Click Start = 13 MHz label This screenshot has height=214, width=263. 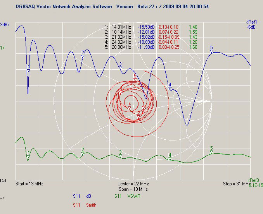coord(29,184)
